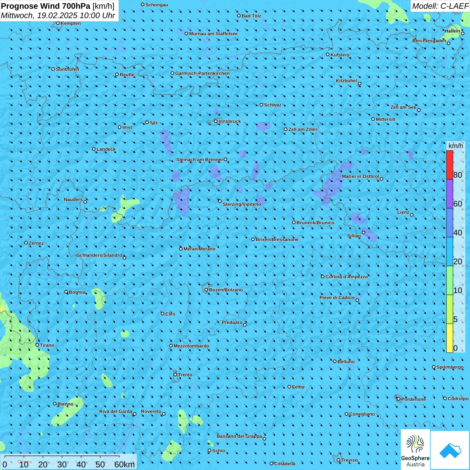
Task: Choose the lime 5–10 km/h legend swatch
Action: [x=450, y=310]
